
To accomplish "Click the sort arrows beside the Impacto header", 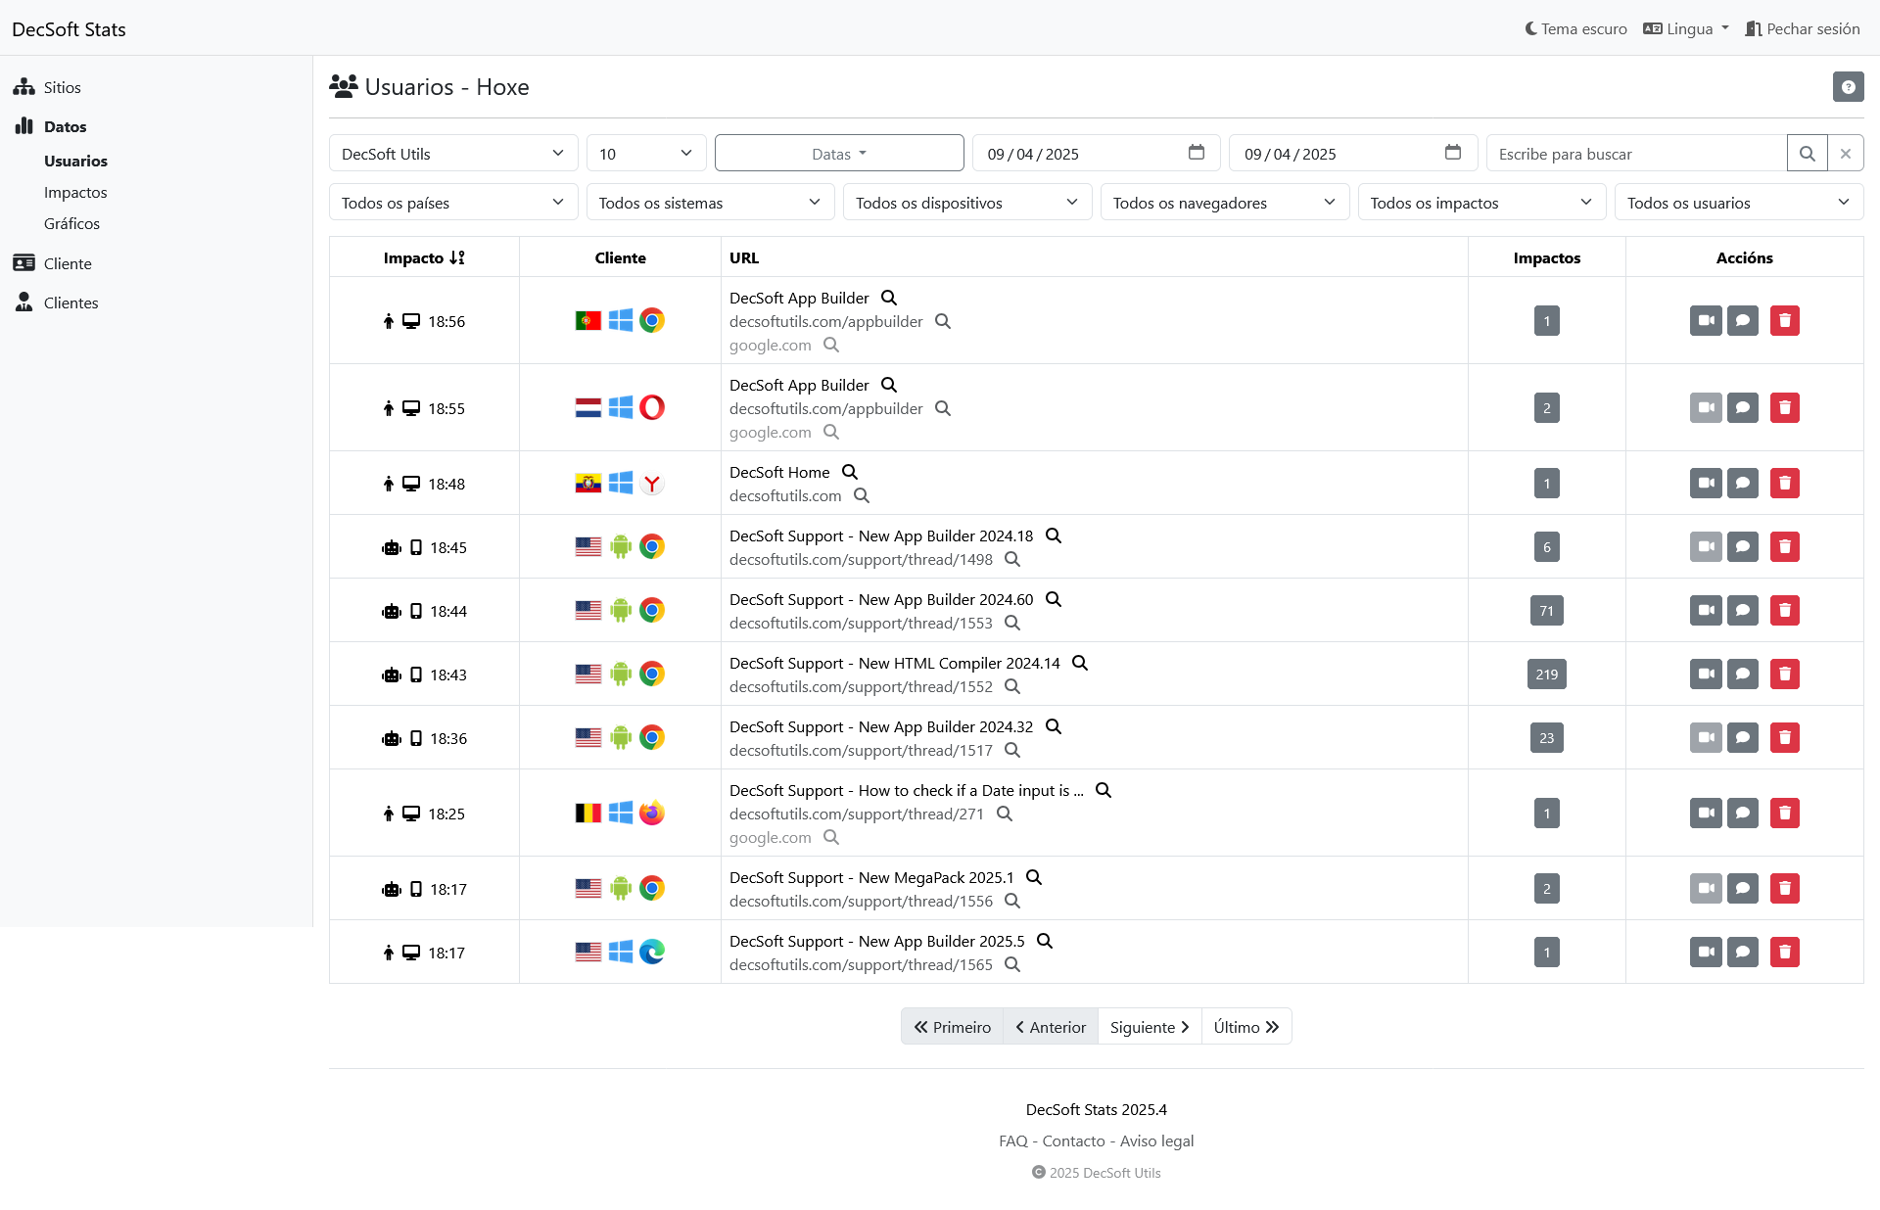I will click(458, 257).
